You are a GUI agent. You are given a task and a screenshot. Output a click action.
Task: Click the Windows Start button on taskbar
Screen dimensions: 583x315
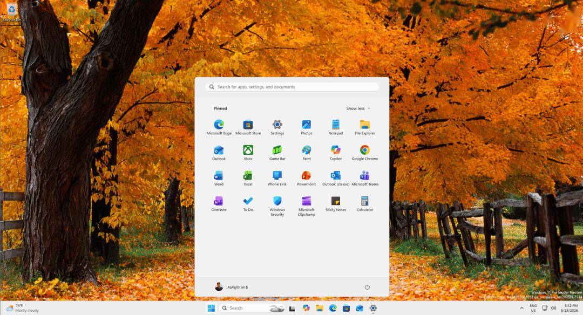(x=211, y=308)
